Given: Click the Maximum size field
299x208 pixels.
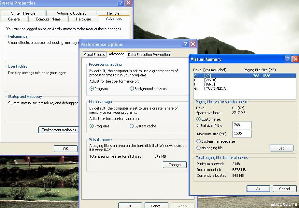Looking at the screenshot, I should 242,134.
